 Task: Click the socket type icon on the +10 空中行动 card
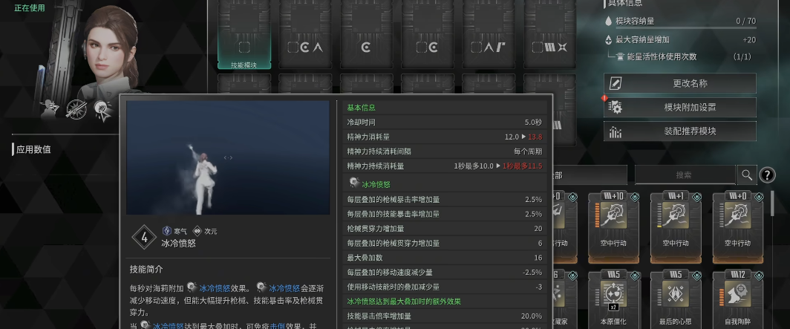point(635,197)
